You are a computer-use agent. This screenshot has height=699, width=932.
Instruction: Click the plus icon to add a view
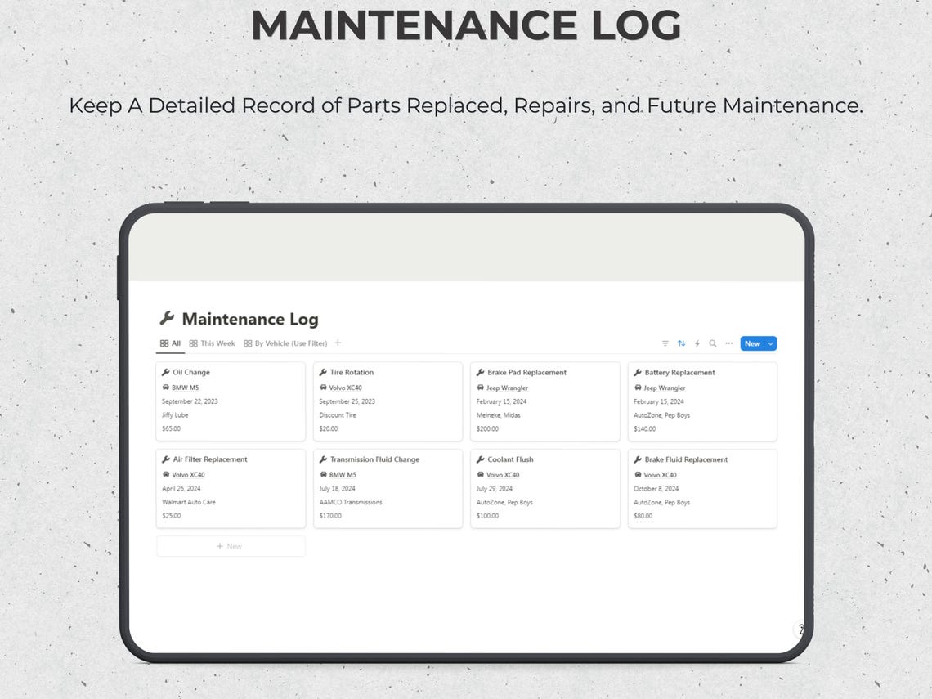pos(338,343)
